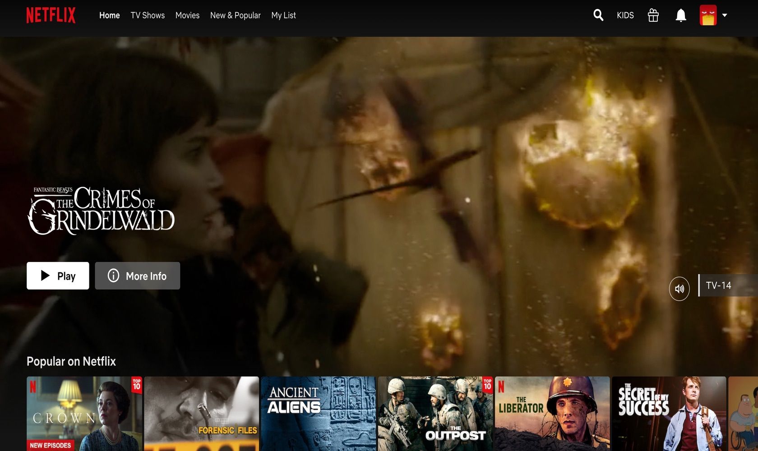Click the Top 10 badge on The Outpost
This screenshot has height=451, width=758.
(487, 385)
